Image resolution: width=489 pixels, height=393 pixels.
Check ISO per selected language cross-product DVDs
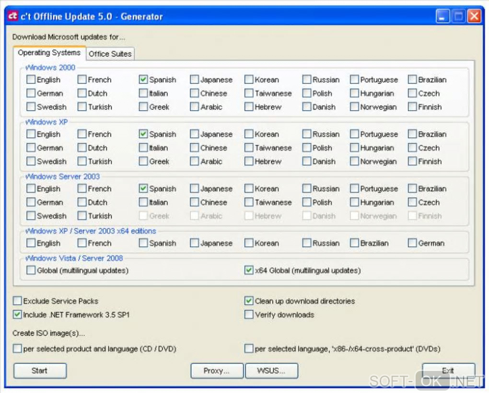[x=249, y=349]
